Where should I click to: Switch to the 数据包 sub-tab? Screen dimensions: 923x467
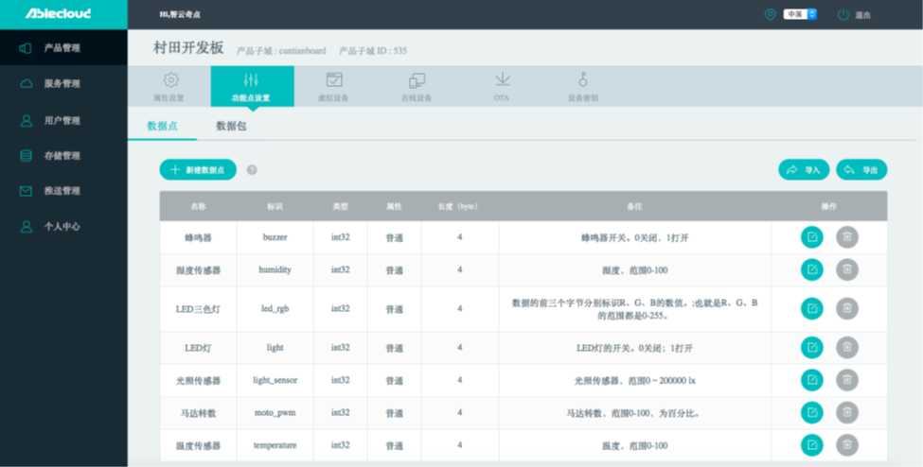[231, 126]
